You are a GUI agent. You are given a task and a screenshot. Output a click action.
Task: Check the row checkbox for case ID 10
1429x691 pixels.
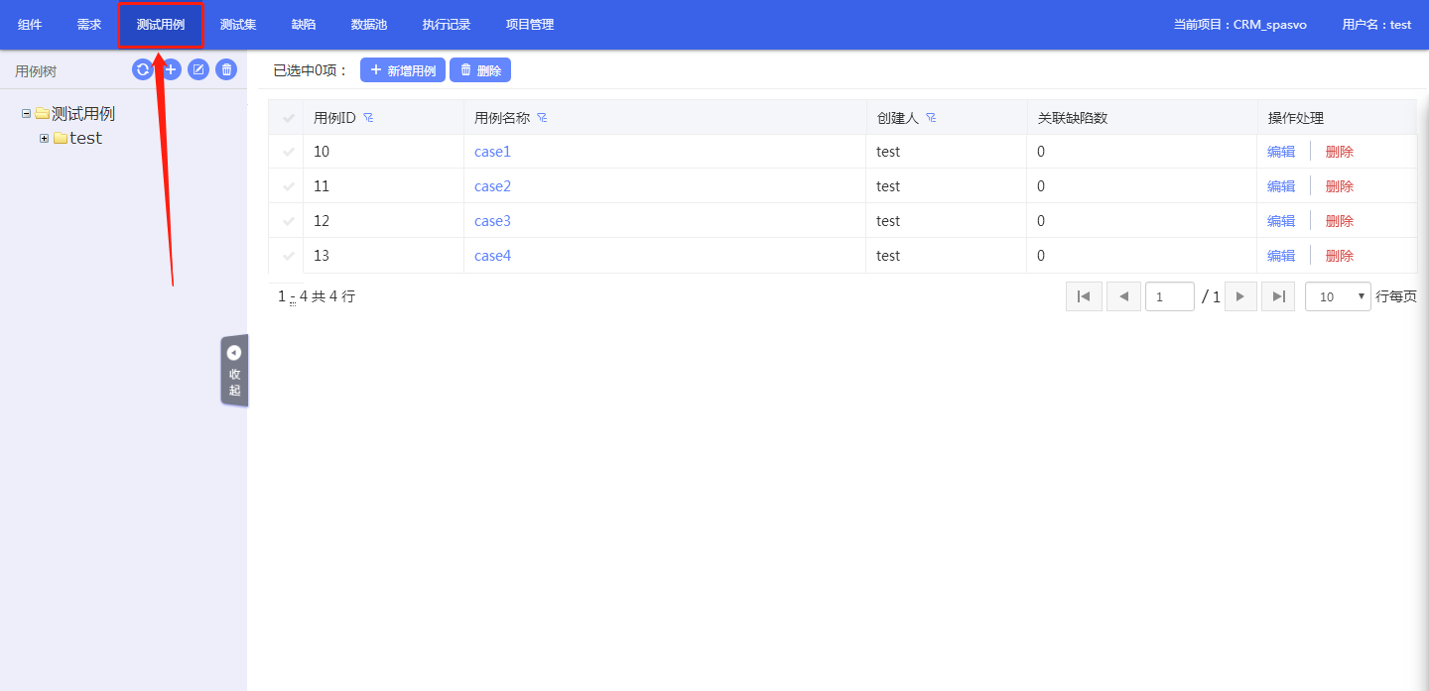(x=288, y=152)
